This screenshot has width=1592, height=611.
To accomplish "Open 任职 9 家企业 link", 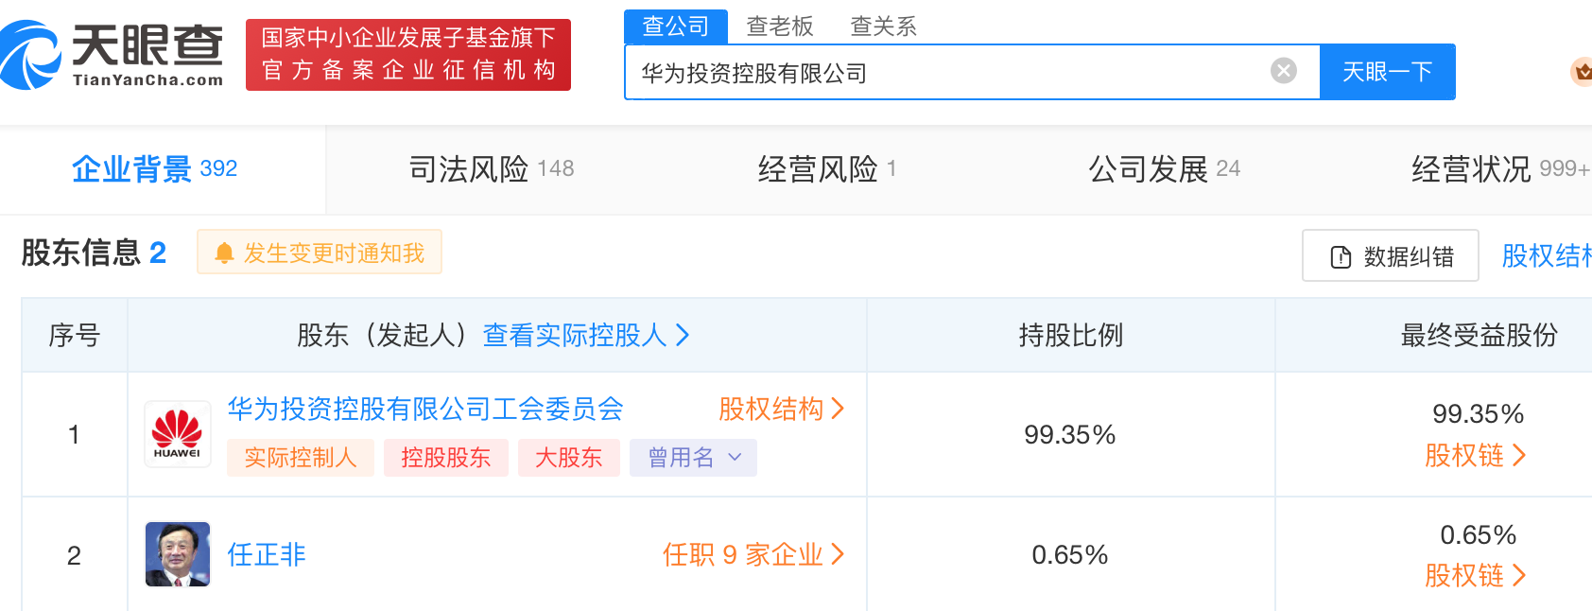I will click(753, 554).
